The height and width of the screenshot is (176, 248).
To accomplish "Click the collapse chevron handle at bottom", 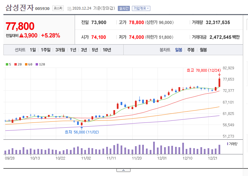I will 123,170.
